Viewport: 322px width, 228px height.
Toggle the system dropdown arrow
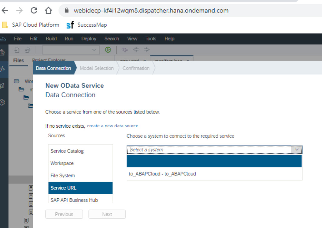click(297, 150)
